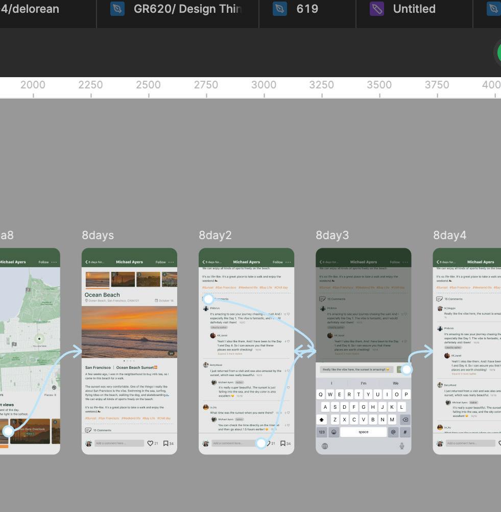Click the prototype node on 8day2 Comments row
Image resolution: width=501 pixels, height=512 pixels.
[x=208, y=299]
